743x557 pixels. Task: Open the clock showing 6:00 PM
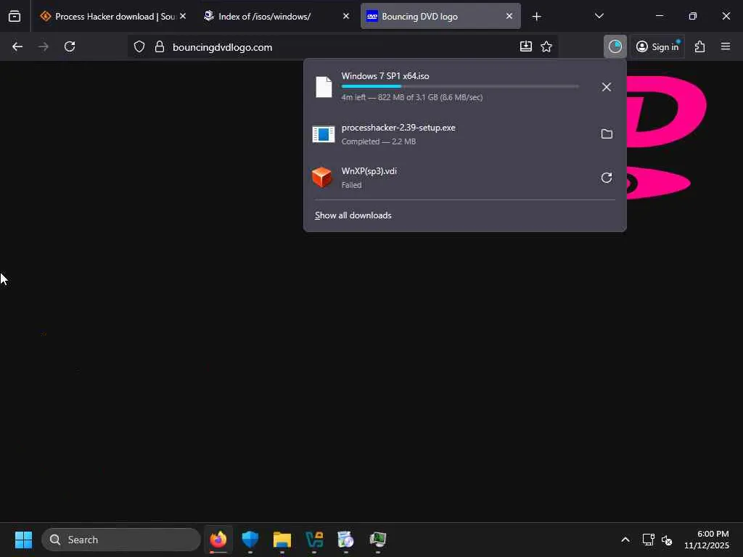point(707,540)
